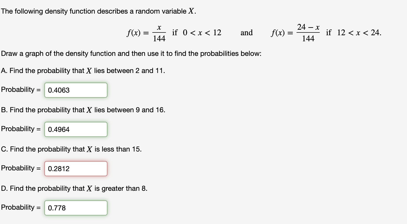The width and height of the screenshot is (407, 224).
Task: Click the probability input field for part B
Action: click(76, 129)
